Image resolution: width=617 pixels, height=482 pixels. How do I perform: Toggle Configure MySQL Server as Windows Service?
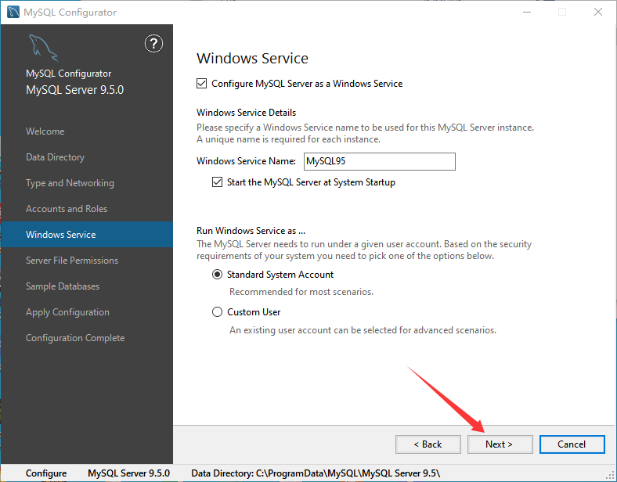[x=202, y=84]
